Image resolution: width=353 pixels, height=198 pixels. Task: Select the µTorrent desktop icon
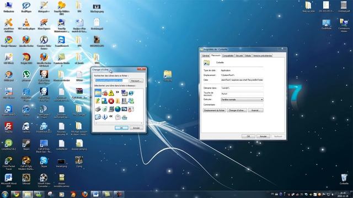26,76
